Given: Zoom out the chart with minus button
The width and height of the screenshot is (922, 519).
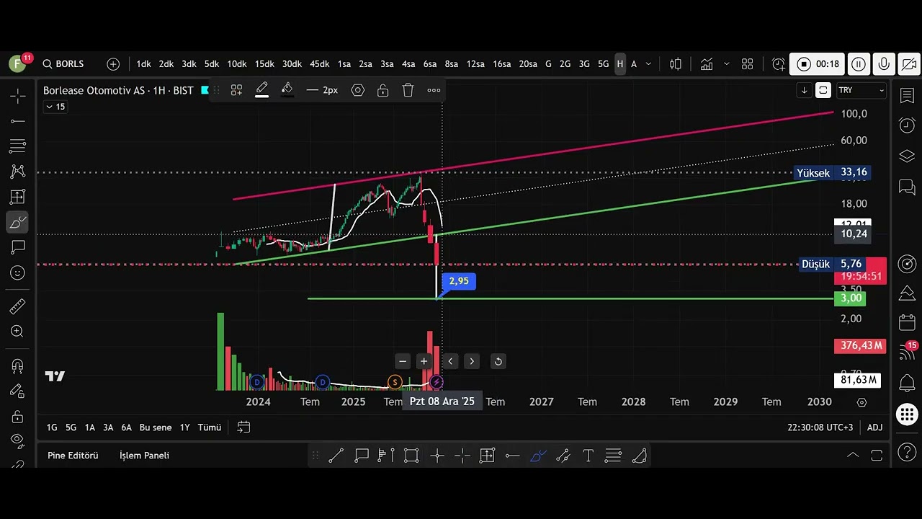Looking at the screenshot, I should pyautogui.click(x=403, y=361).
